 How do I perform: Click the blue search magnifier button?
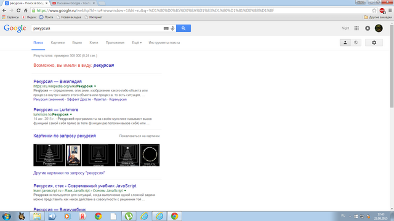pos(183,28)
